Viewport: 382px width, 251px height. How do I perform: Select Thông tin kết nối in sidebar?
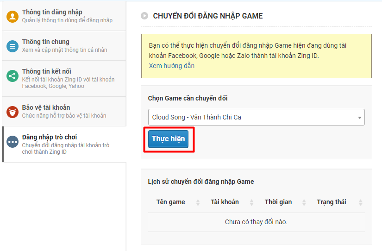(64, 78)
